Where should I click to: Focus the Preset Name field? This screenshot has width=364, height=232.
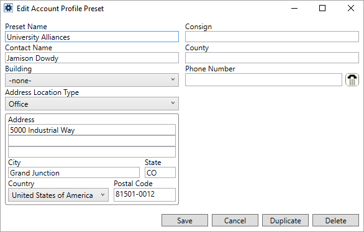pos(92,37)
